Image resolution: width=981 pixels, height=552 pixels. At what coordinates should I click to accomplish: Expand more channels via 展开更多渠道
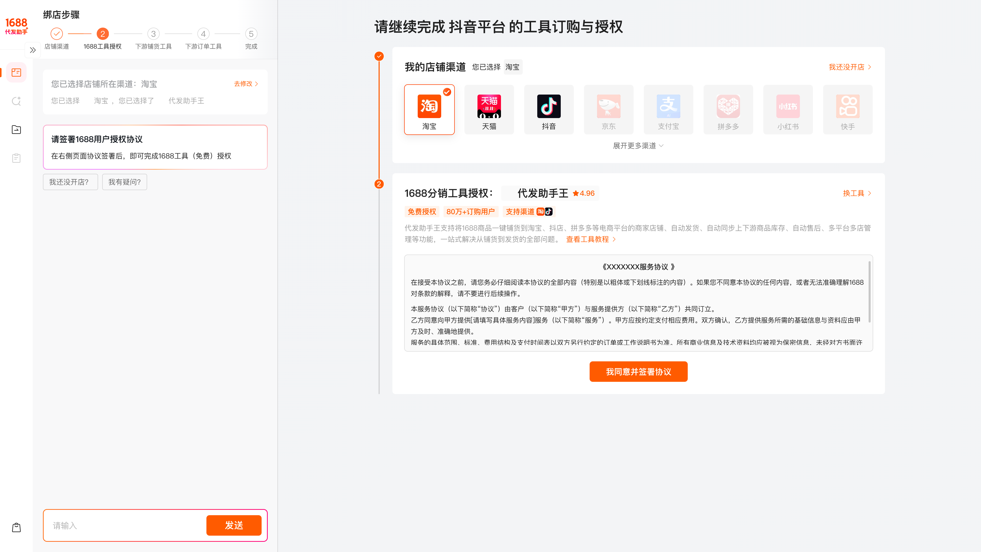coord(638,145)
